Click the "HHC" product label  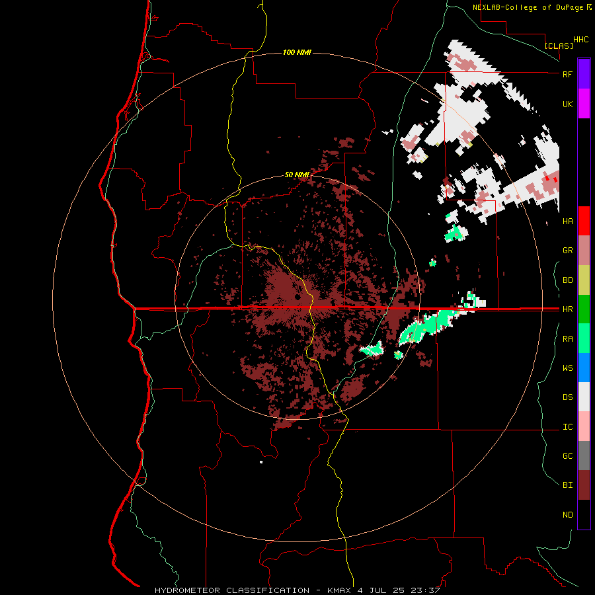click(x=580, y=40)
